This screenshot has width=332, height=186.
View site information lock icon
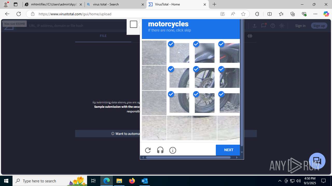(x=32, y=14)
